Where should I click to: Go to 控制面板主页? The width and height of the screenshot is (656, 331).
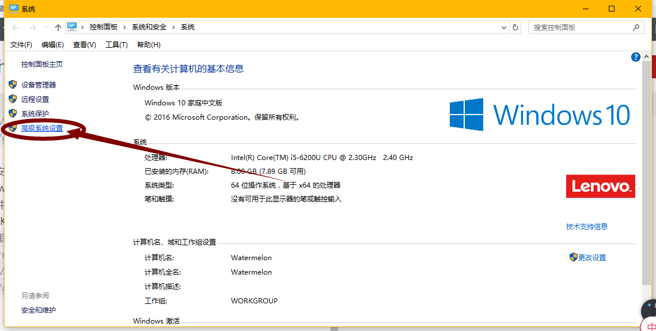(42, 64)
